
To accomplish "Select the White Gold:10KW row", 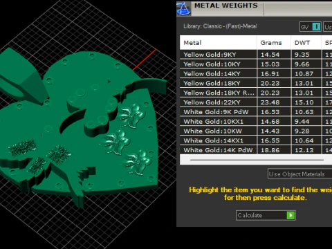I will [256, 131].
